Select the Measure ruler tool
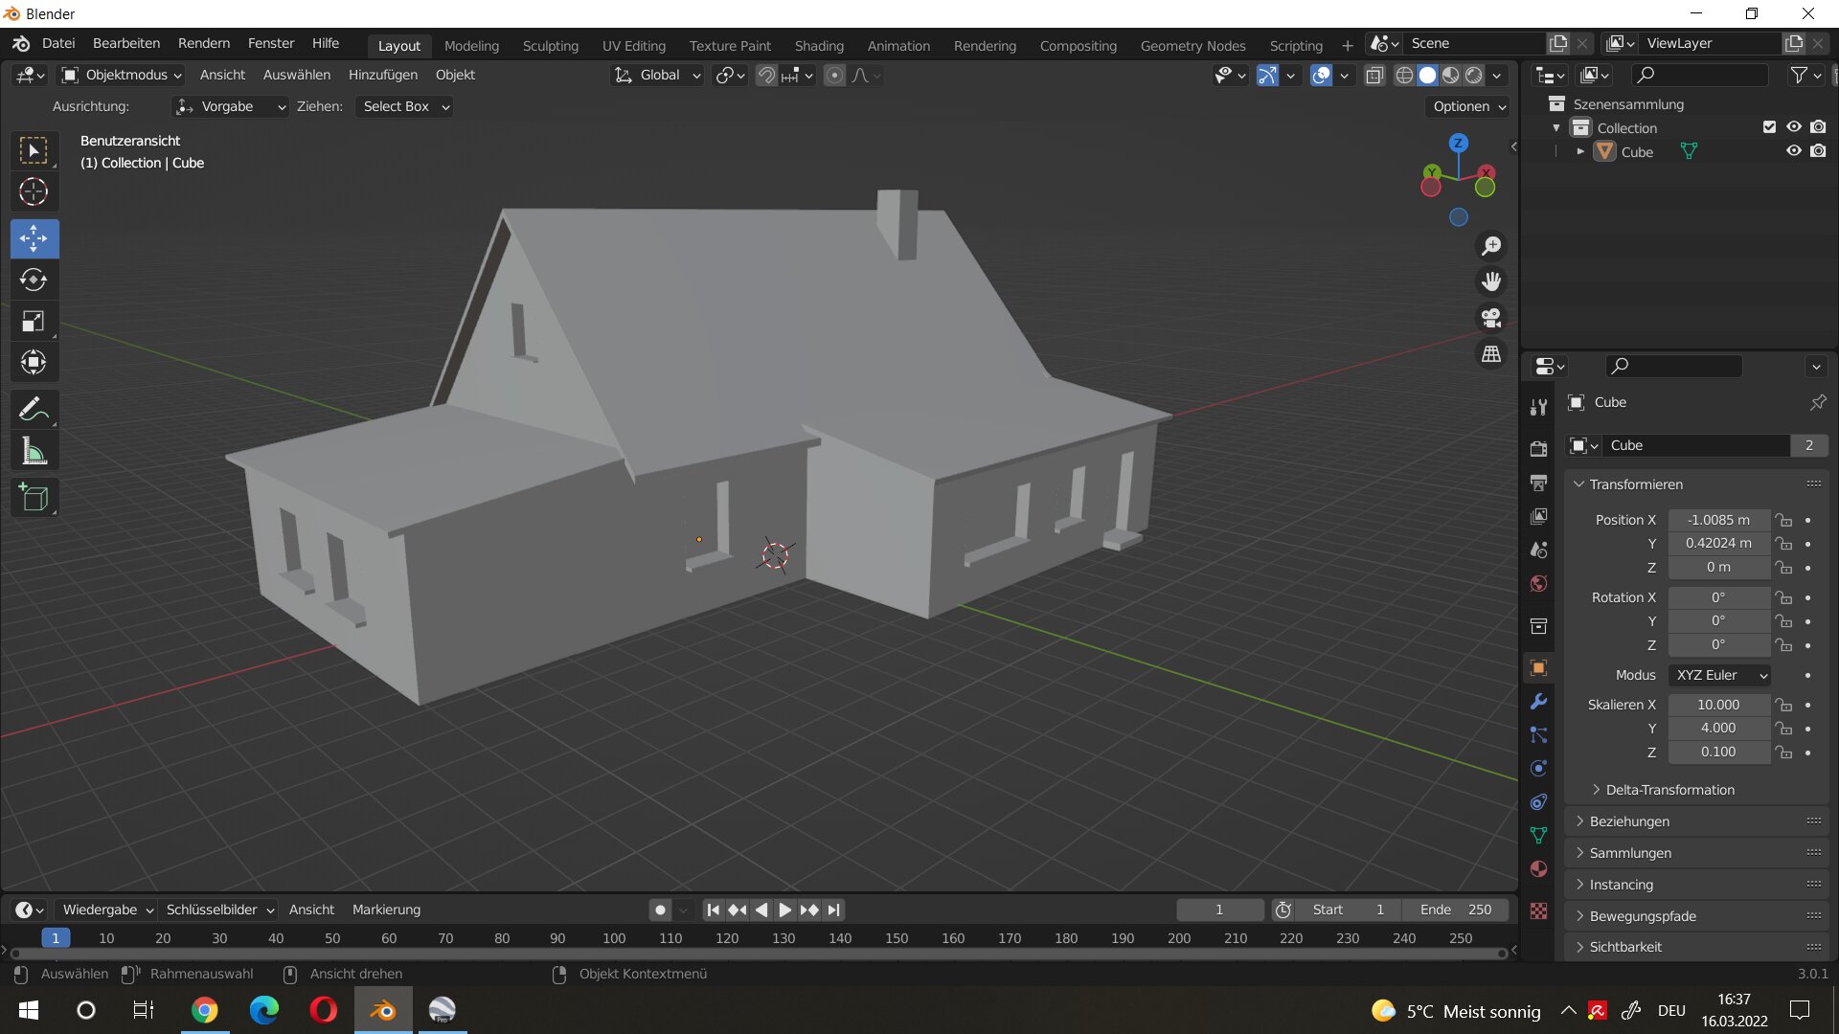Image resolution: width=1839 pixels, height=1034 pixels. (x=34, y=451)
